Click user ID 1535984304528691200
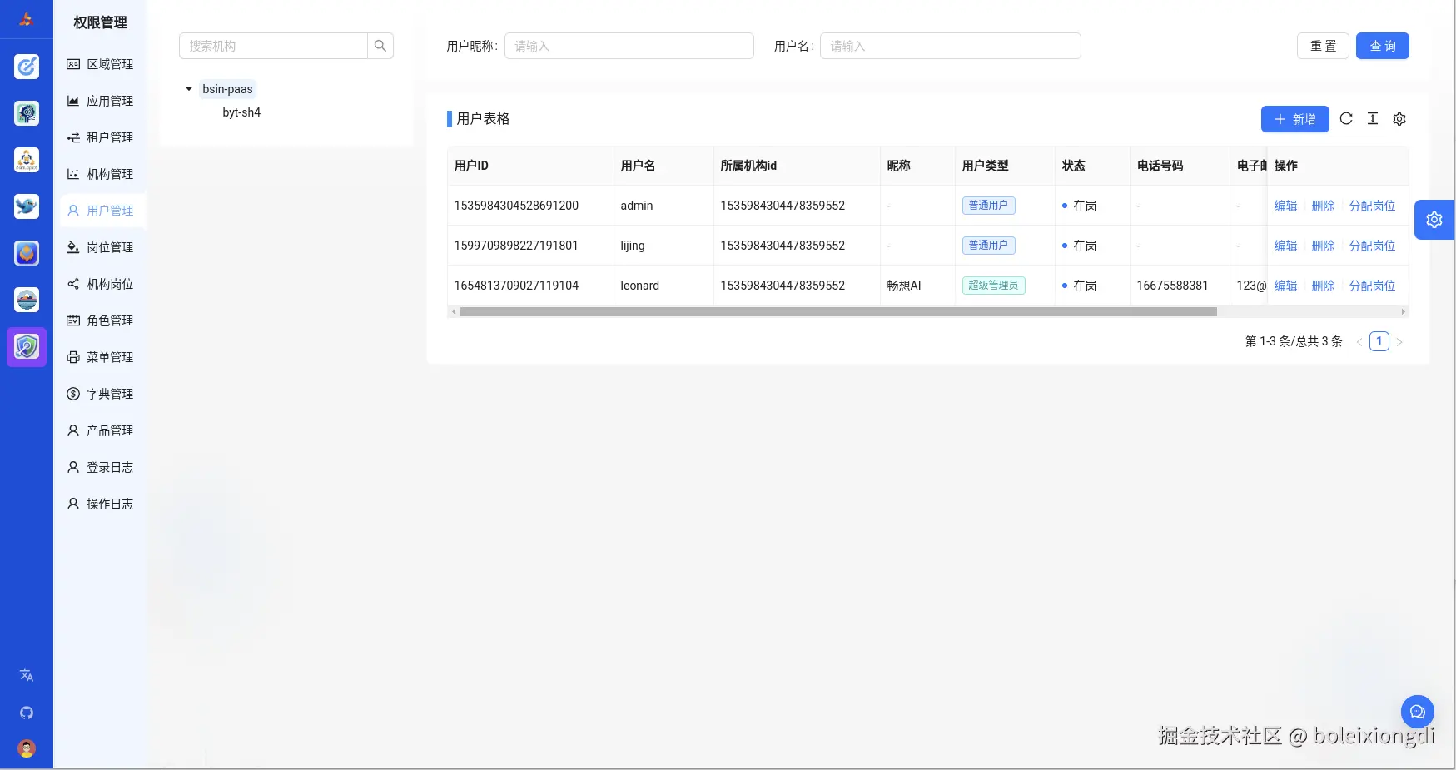This screenshot has width=1456, height=770. (x=516, y=206)
